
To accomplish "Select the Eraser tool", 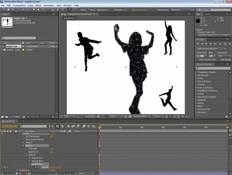I will 58,10.
